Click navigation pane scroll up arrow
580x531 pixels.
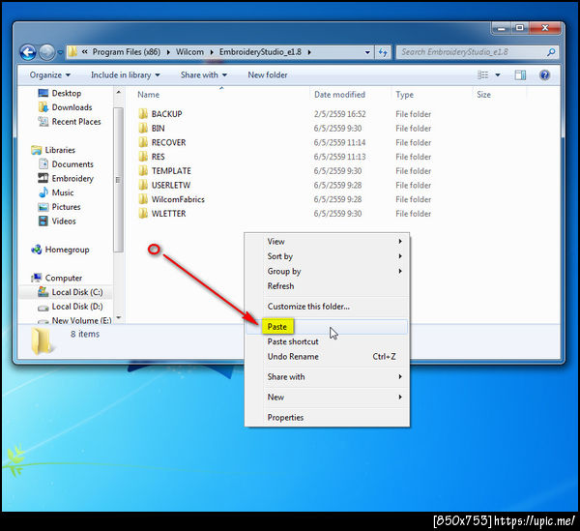(118, 92)
